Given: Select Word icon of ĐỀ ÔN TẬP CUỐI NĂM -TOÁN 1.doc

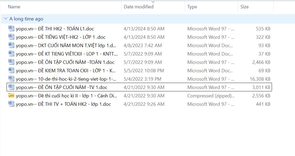Looking at the screenshot, I should [x=11, y=62].
